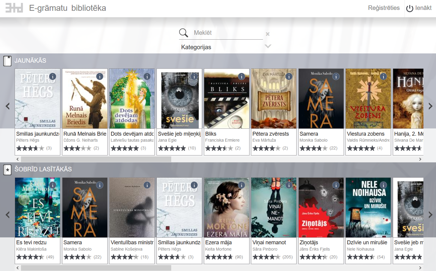Show info for Es tevi redzu
Screen dimensions: 436x271
(x=52, y=185)
